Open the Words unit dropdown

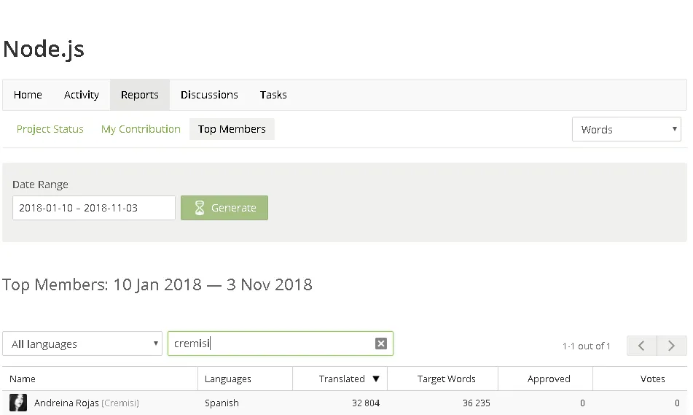tap(626, 129)
